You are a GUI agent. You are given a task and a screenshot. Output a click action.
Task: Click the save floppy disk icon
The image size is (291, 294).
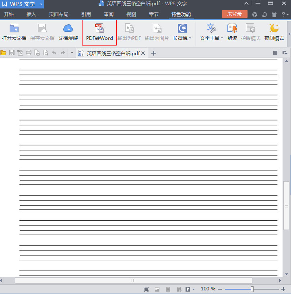[x=12, y=53]
